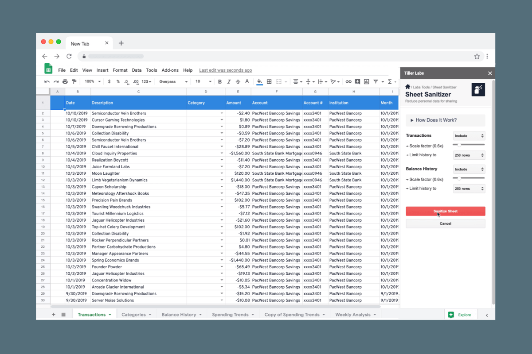Open category dropdown for Cursor Gaming Technologies
This screenshot has width=532, height=354.
click(222, 120)
